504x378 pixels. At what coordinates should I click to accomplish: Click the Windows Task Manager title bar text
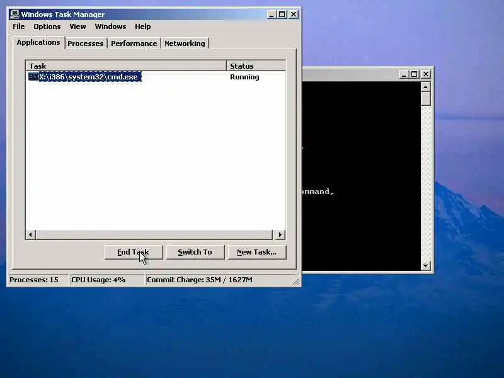pyautogui.click(x=62, y=14)
